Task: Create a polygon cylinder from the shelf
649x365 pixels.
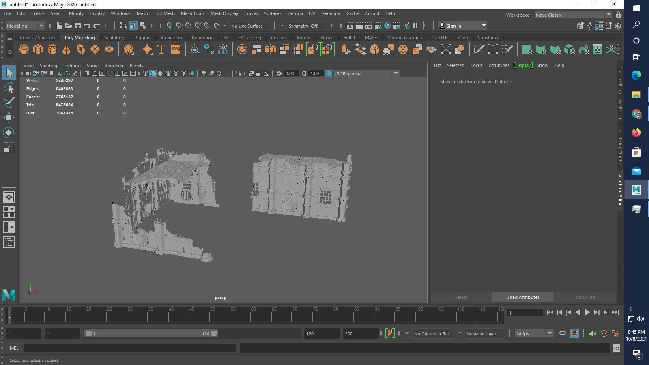Action: (x=52, y=49)
